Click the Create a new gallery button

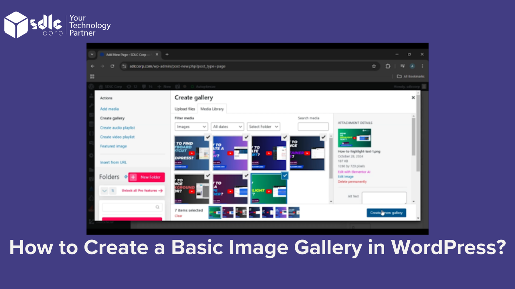tap(386, 213)
